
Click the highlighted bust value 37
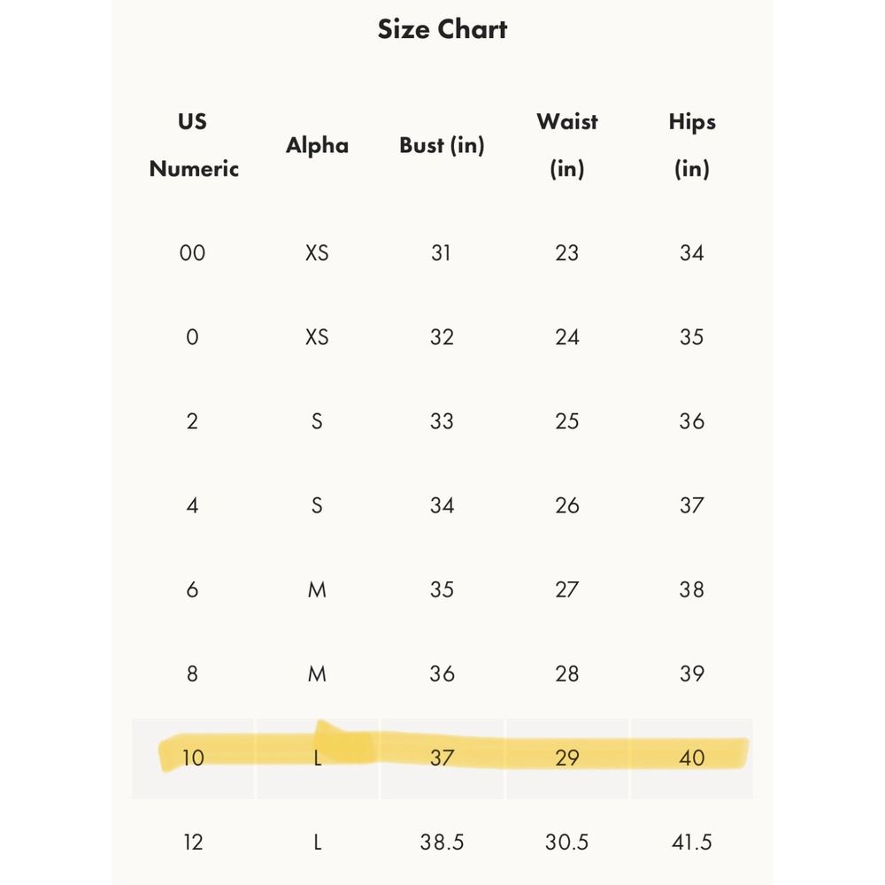pyautogui.click(x=442, y=758)
